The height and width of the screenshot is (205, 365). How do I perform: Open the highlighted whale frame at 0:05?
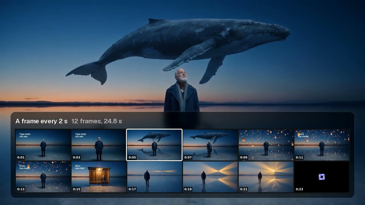tap(154, 145)
